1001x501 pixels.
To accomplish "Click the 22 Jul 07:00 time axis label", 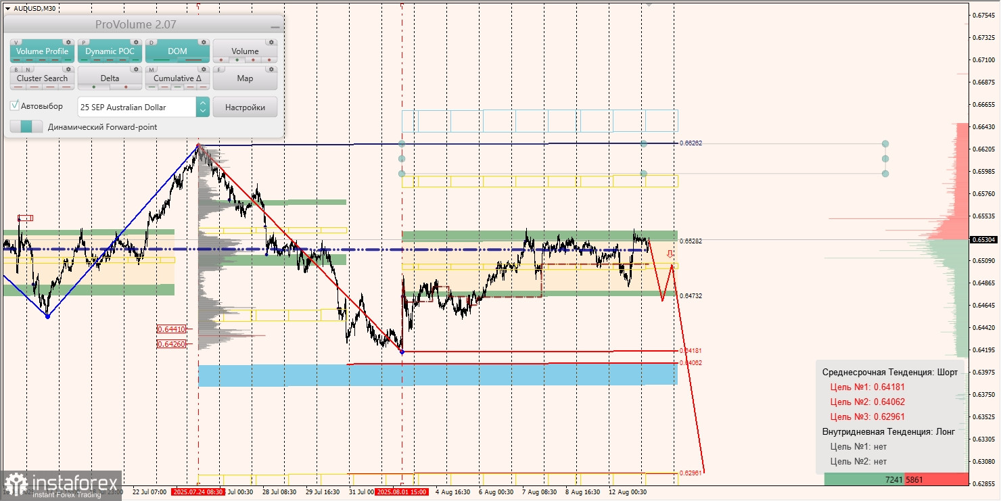I will coord(149,492).
